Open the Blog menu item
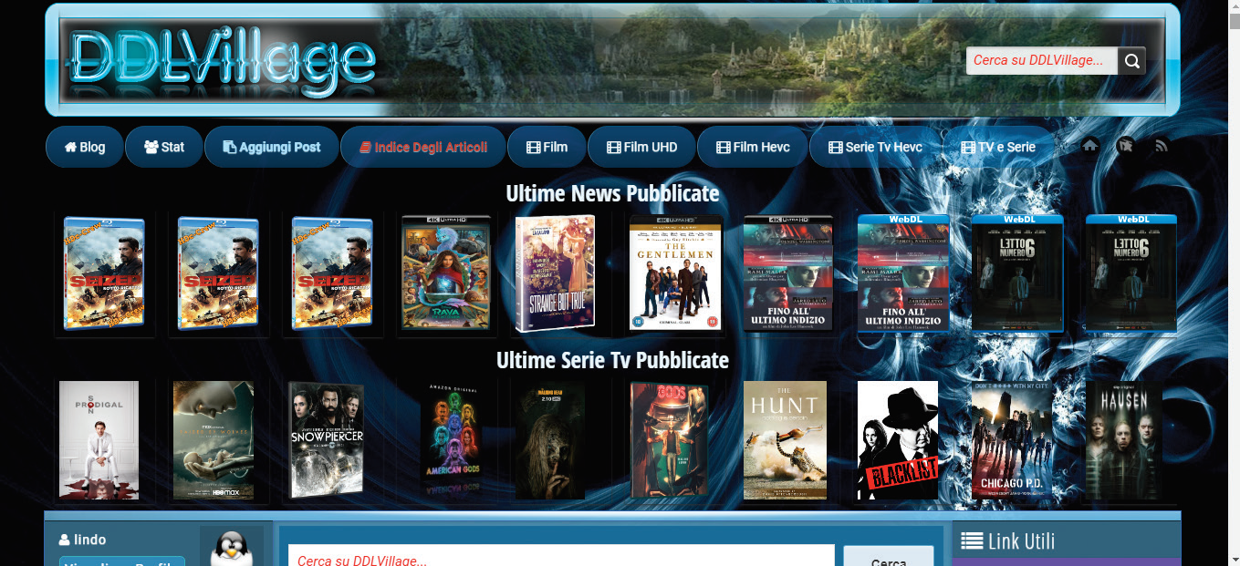The width and height of the screenshot is (1240, 566). pos(85,147)
